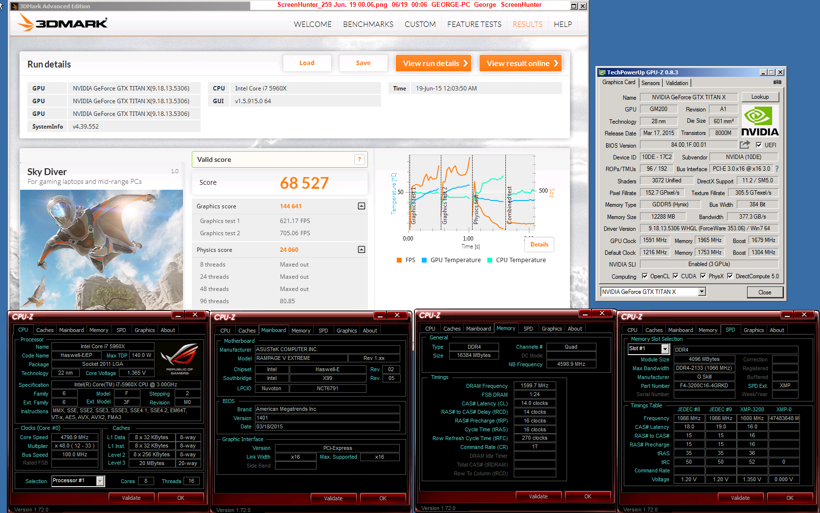Open the CUSTOM menu in 3DMark
Screen dimensions: 820x513
pyautogui.click(x=420, y=24)
